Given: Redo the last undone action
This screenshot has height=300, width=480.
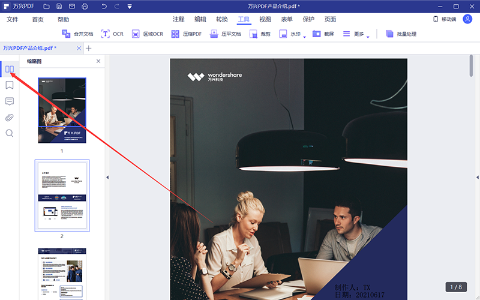Looking at the screenshot, I should 116,6.
